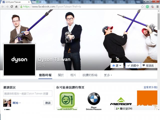Click the scrollbar down arrow
The height and width of the screenshot is (120, 160).
pos(158,109)
